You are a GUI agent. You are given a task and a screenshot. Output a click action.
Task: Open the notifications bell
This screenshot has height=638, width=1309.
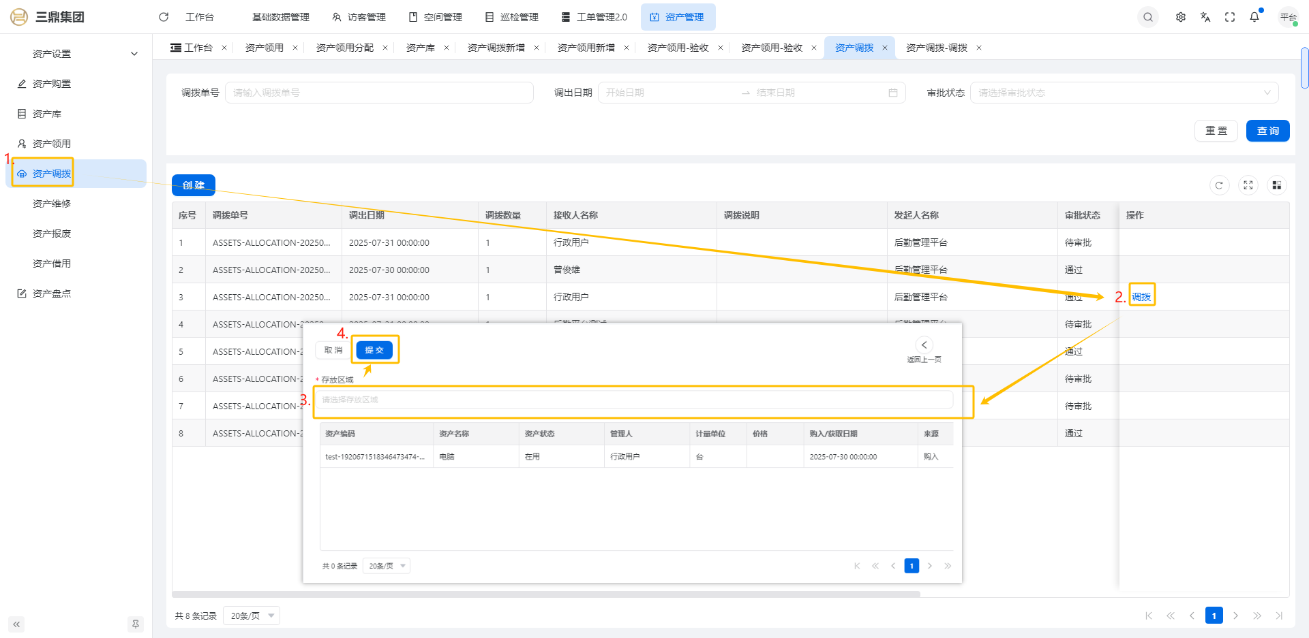1254,17
